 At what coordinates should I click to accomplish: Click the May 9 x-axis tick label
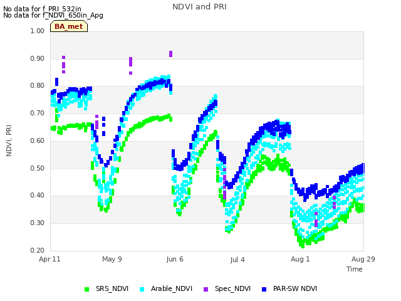112,259
